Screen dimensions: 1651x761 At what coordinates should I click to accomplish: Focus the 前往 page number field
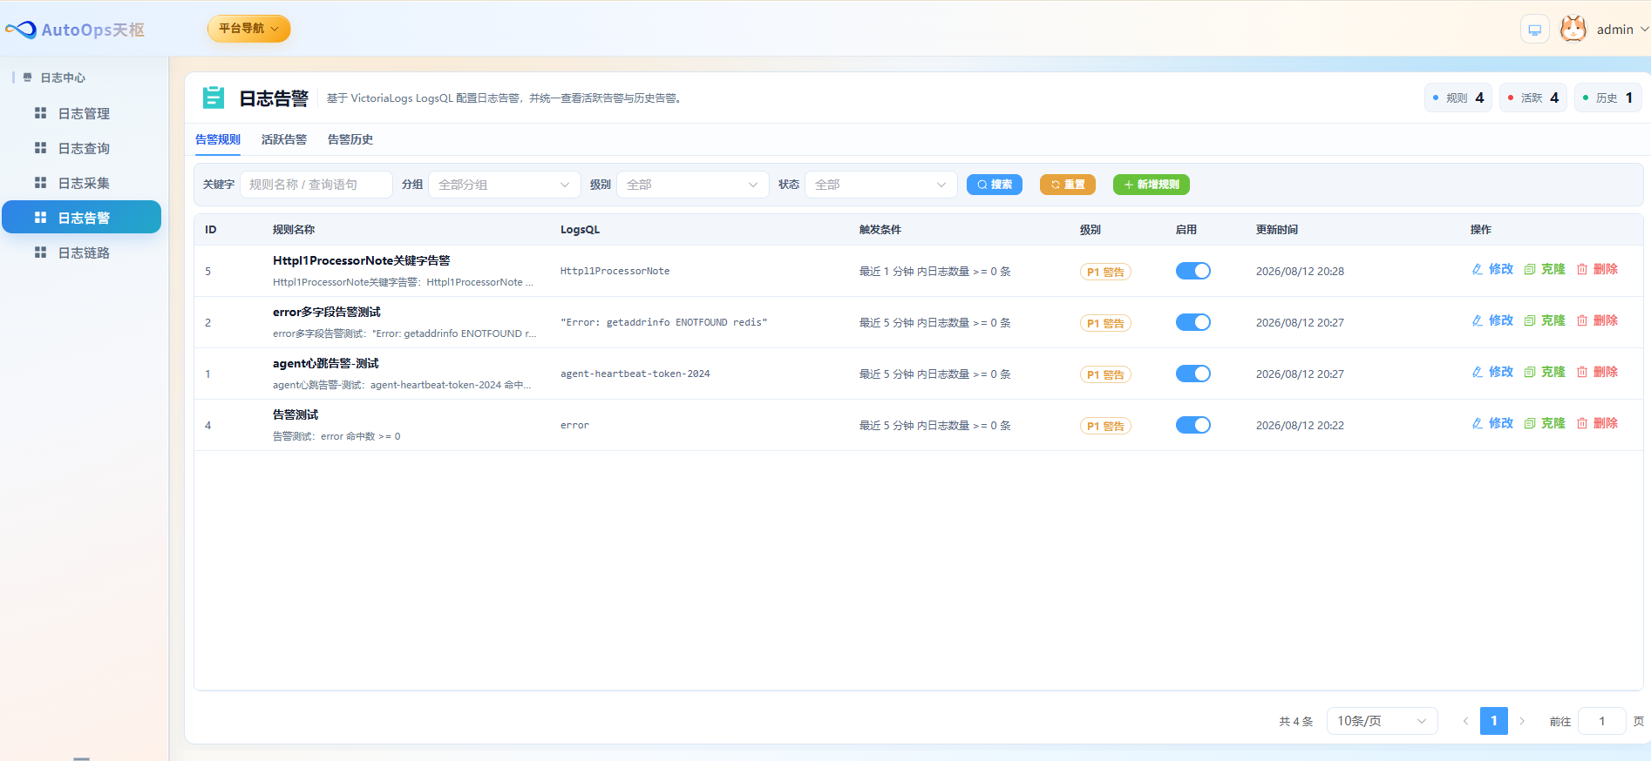click(1602, 721)
